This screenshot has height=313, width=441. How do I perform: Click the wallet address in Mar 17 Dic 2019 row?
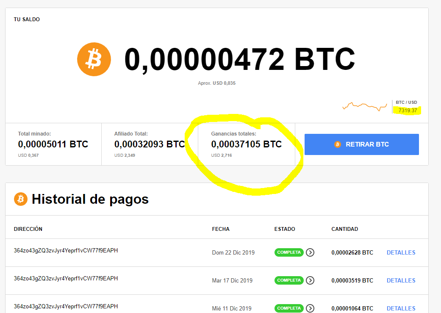[x=66, y=278]
